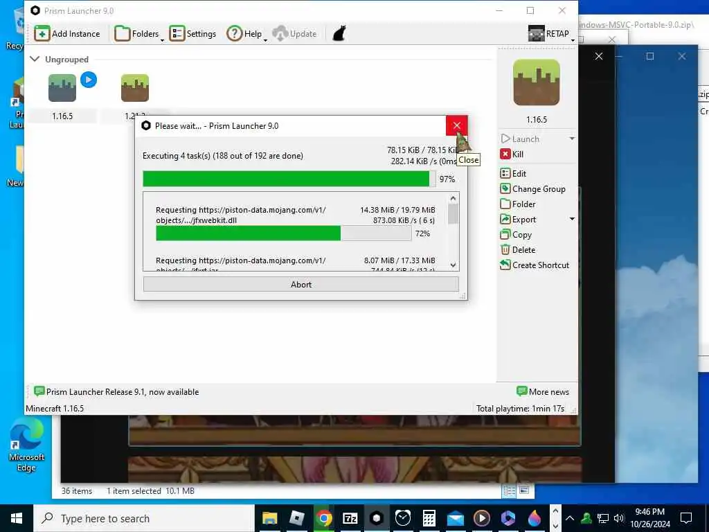The image size is (709, 532).
Task: Close the dark photo viewer window behind
Action: pos(599,56)
